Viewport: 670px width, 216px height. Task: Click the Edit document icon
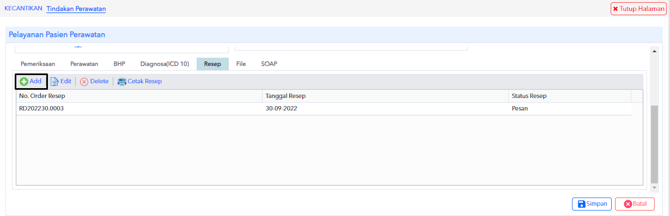click(54, 82)
